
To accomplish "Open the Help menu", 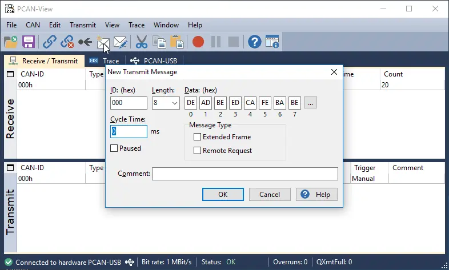I will [x=195, y=25].
